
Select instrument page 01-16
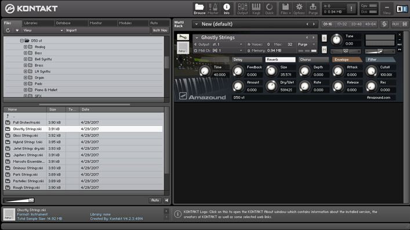(328, 24)
